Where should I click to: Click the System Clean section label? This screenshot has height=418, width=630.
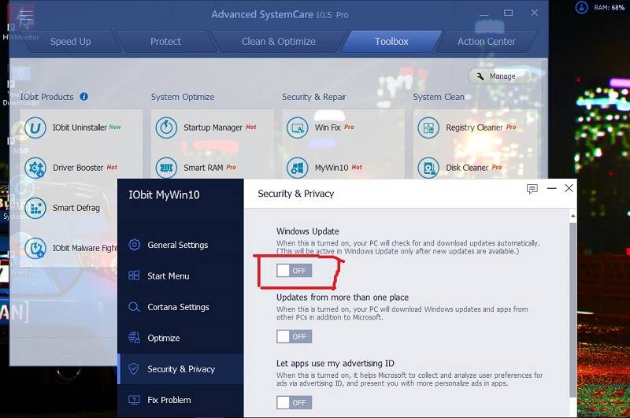pyautogui.click(x=439, y=97)
